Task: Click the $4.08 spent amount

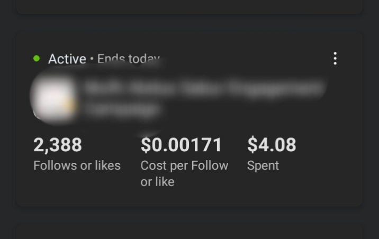Action: [272, 144]
